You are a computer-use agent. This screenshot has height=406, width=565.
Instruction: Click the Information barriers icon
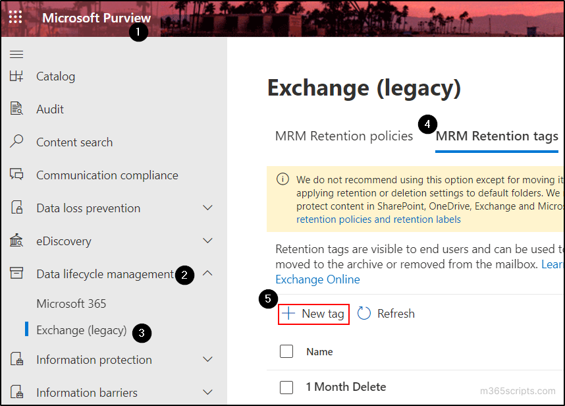(16, 391)
